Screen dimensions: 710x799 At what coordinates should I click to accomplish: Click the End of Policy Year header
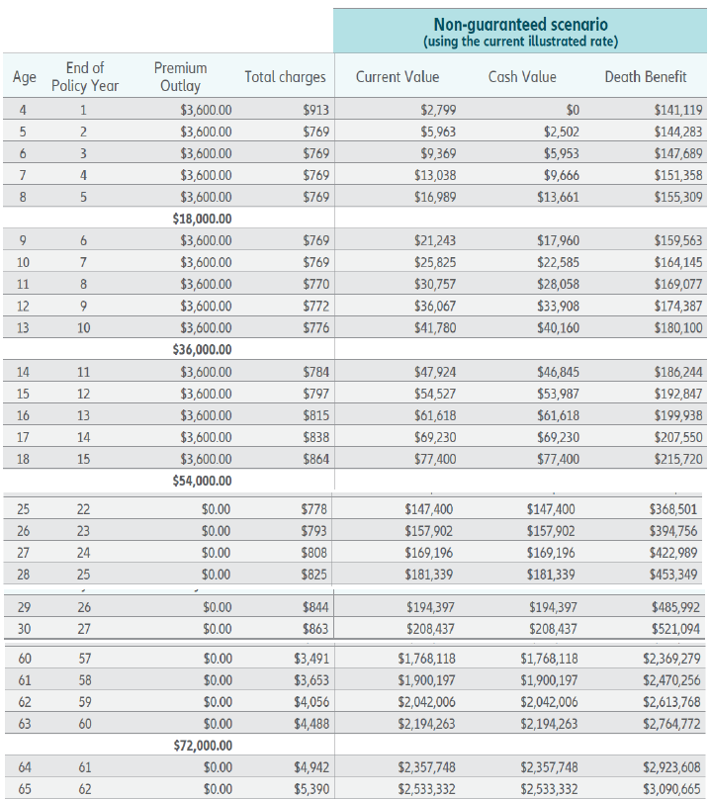click(85, 76)
